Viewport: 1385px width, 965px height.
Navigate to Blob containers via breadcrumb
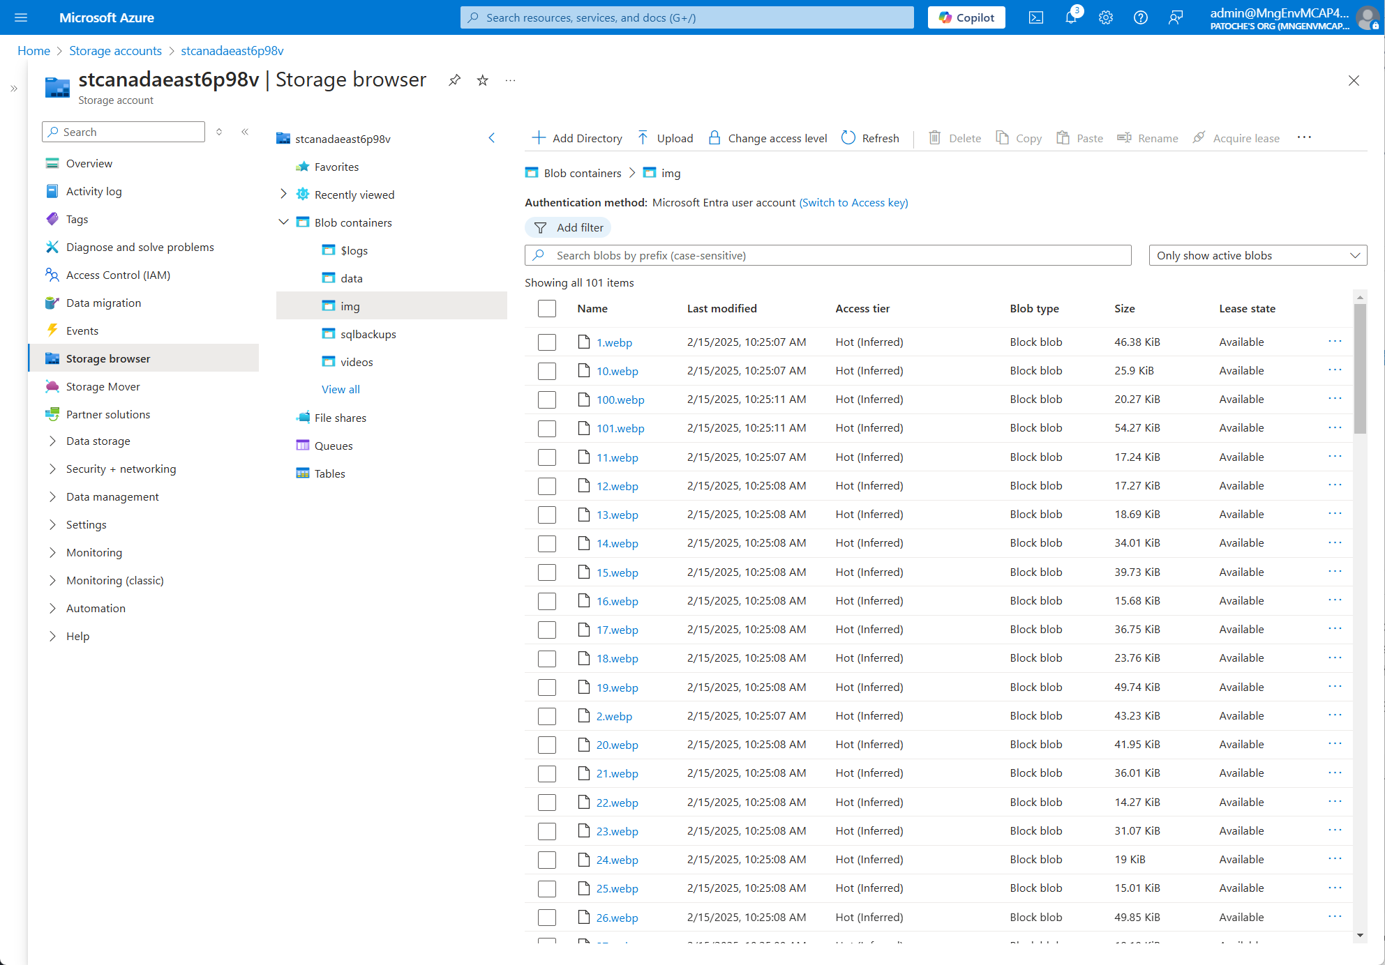pos(582,173)
